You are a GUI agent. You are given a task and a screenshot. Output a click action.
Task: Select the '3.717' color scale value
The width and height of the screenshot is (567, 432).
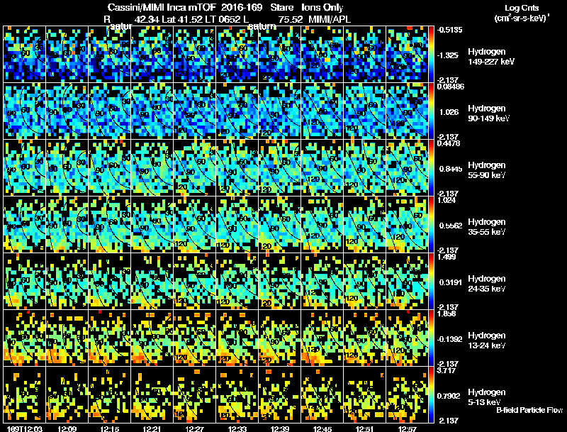[447, 370]
